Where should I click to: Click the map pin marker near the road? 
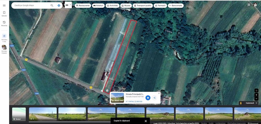click(x=107, y=91)
